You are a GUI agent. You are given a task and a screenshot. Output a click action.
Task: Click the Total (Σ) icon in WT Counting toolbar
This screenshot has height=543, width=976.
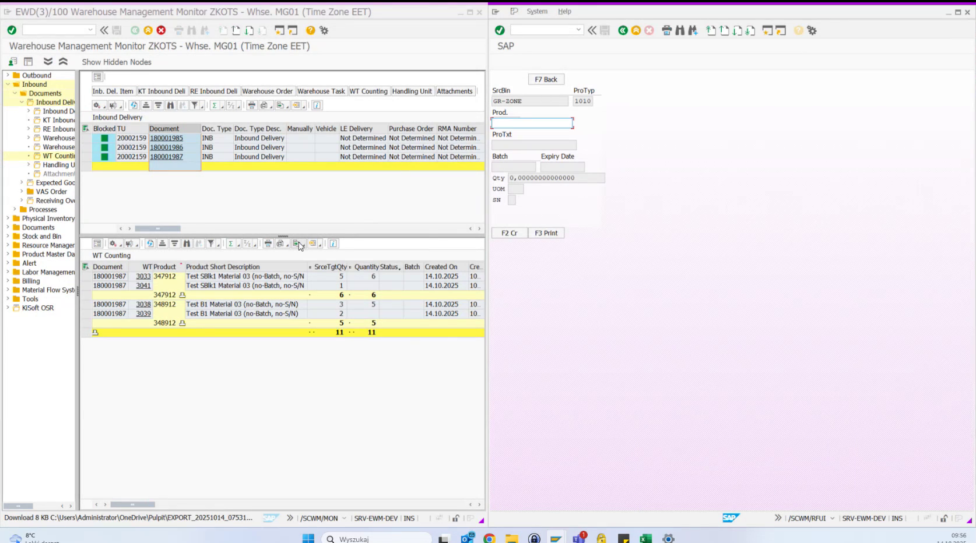[230, 244]
